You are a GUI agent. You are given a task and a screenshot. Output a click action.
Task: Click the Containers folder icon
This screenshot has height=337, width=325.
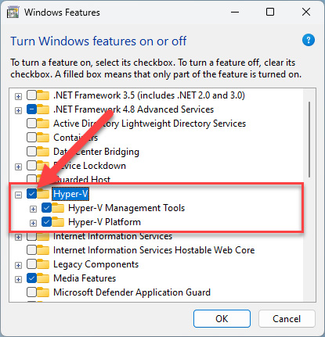pyautogui.click(x=43, y=138)
